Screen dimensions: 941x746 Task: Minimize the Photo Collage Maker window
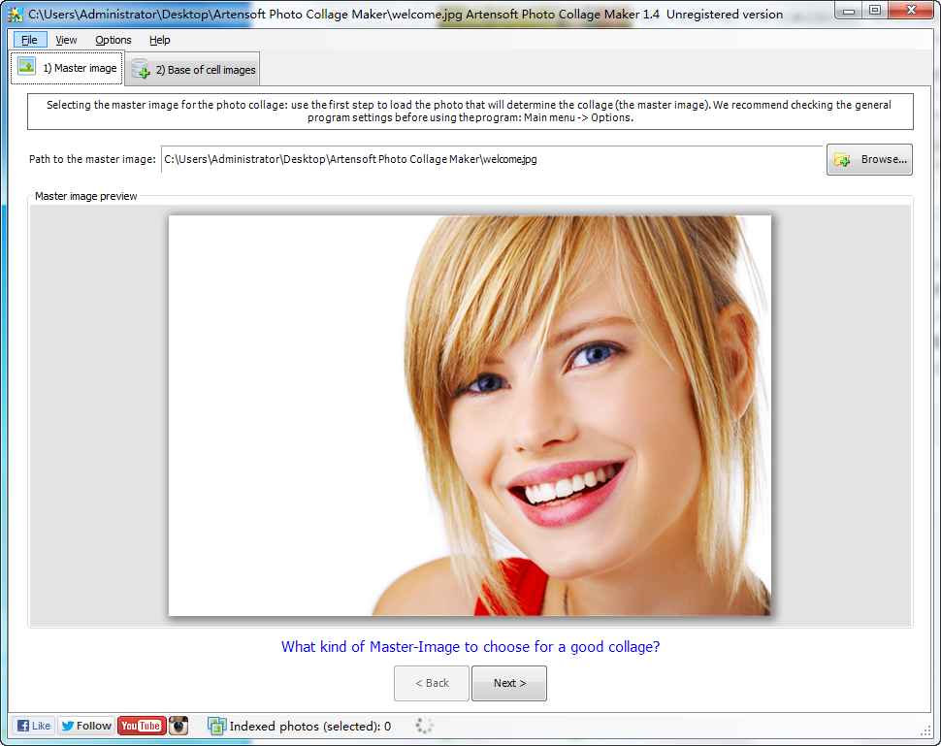click(x=849, y=11)
